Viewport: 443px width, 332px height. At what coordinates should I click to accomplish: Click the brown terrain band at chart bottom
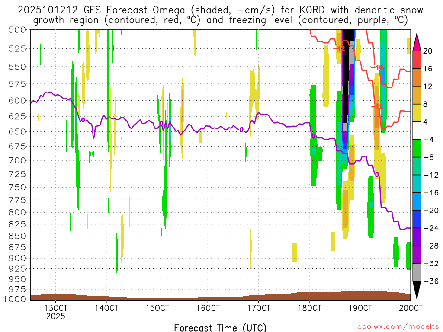pos(220,297)
